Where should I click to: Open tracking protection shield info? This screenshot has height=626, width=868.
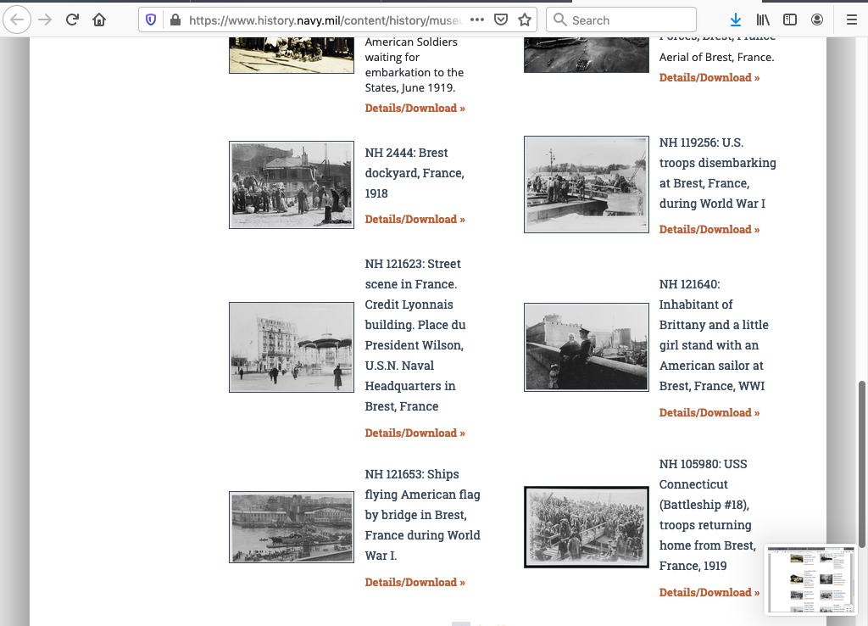(151, 20)
